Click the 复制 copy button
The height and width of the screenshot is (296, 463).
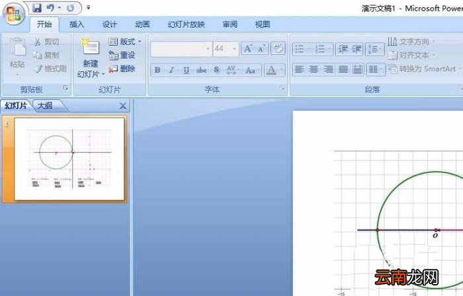pyautogui.click(x=47, y=55)
